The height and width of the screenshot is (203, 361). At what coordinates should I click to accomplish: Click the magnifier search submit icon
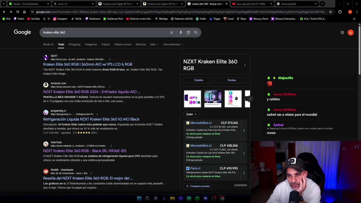click(196, 32)
